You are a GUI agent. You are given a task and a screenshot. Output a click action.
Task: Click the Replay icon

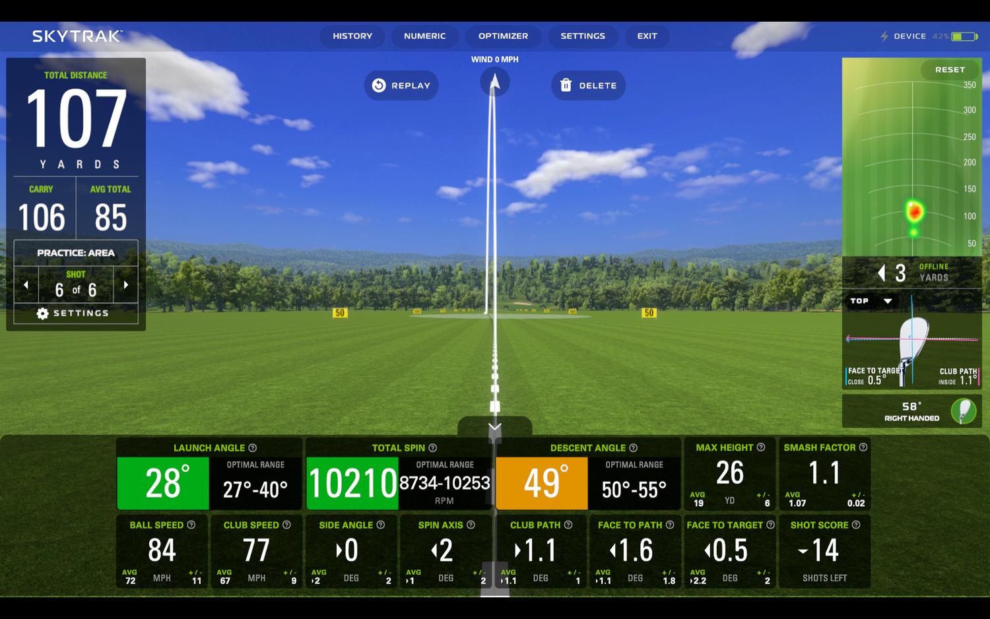tap(378, 85)
